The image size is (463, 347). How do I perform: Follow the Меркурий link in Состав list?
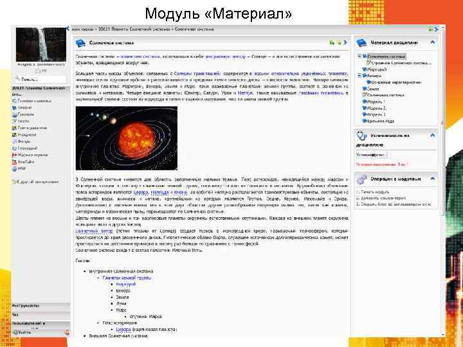(126, 284)
